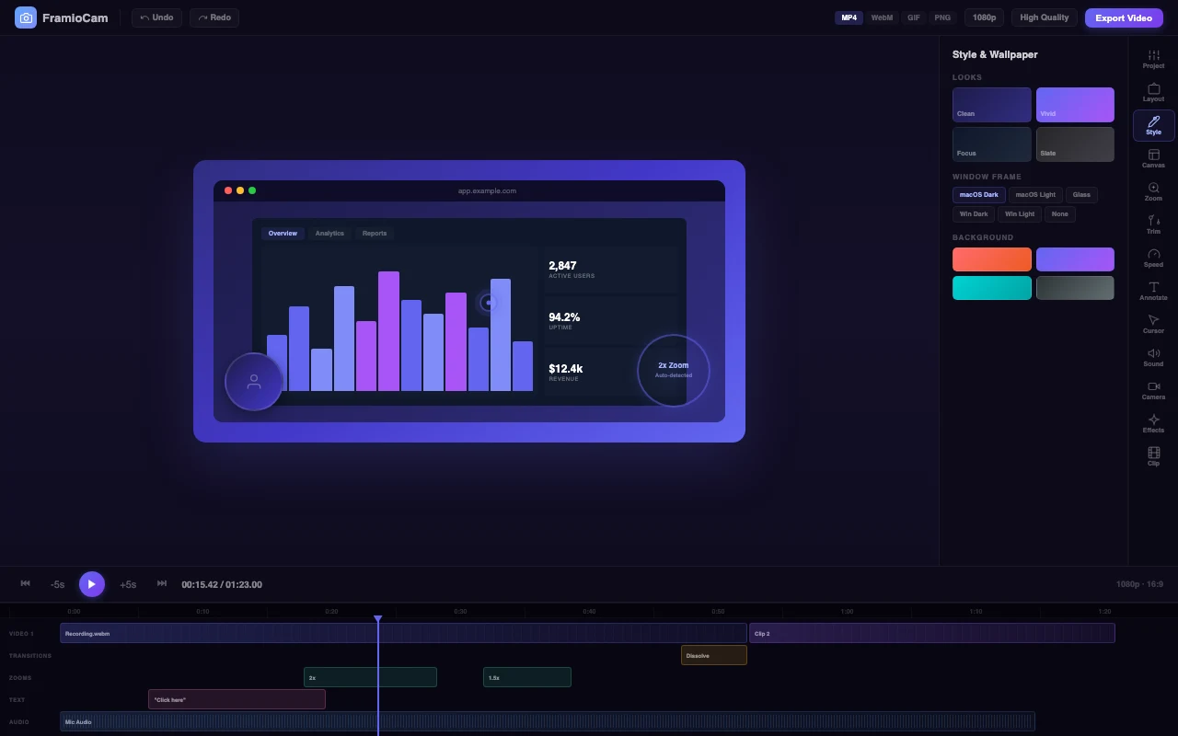Select Clip 2 on video track
The image size is (1178, 736).
(931, 633)
